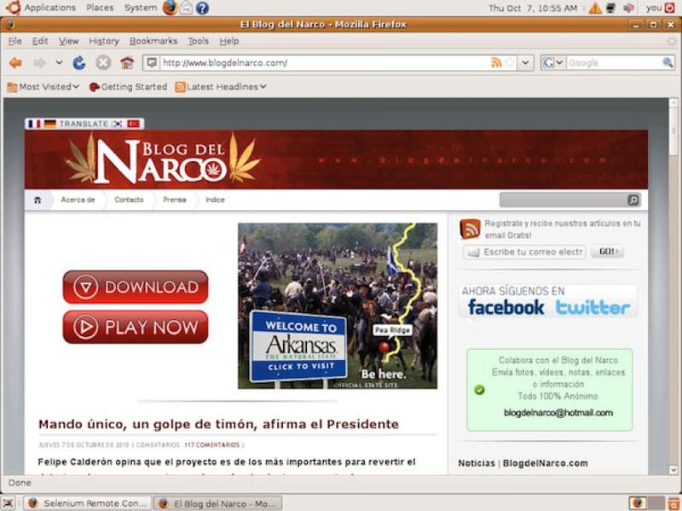Open the Bookmarks menu

click(153, 41)
